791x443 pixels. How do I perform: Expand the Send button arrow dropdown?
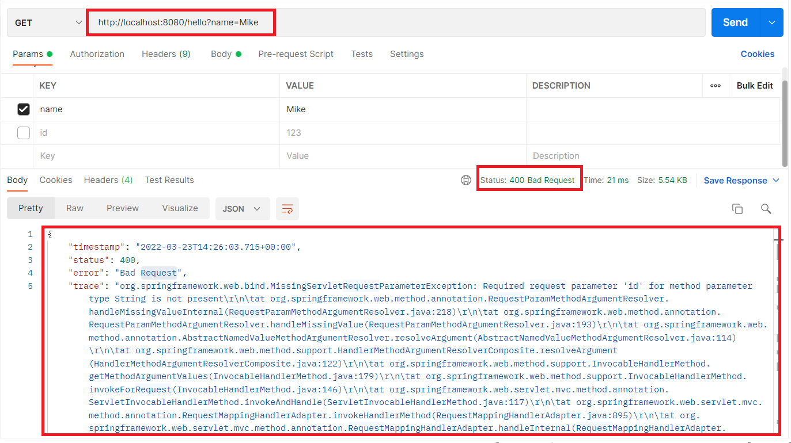[x=772, y=22]
